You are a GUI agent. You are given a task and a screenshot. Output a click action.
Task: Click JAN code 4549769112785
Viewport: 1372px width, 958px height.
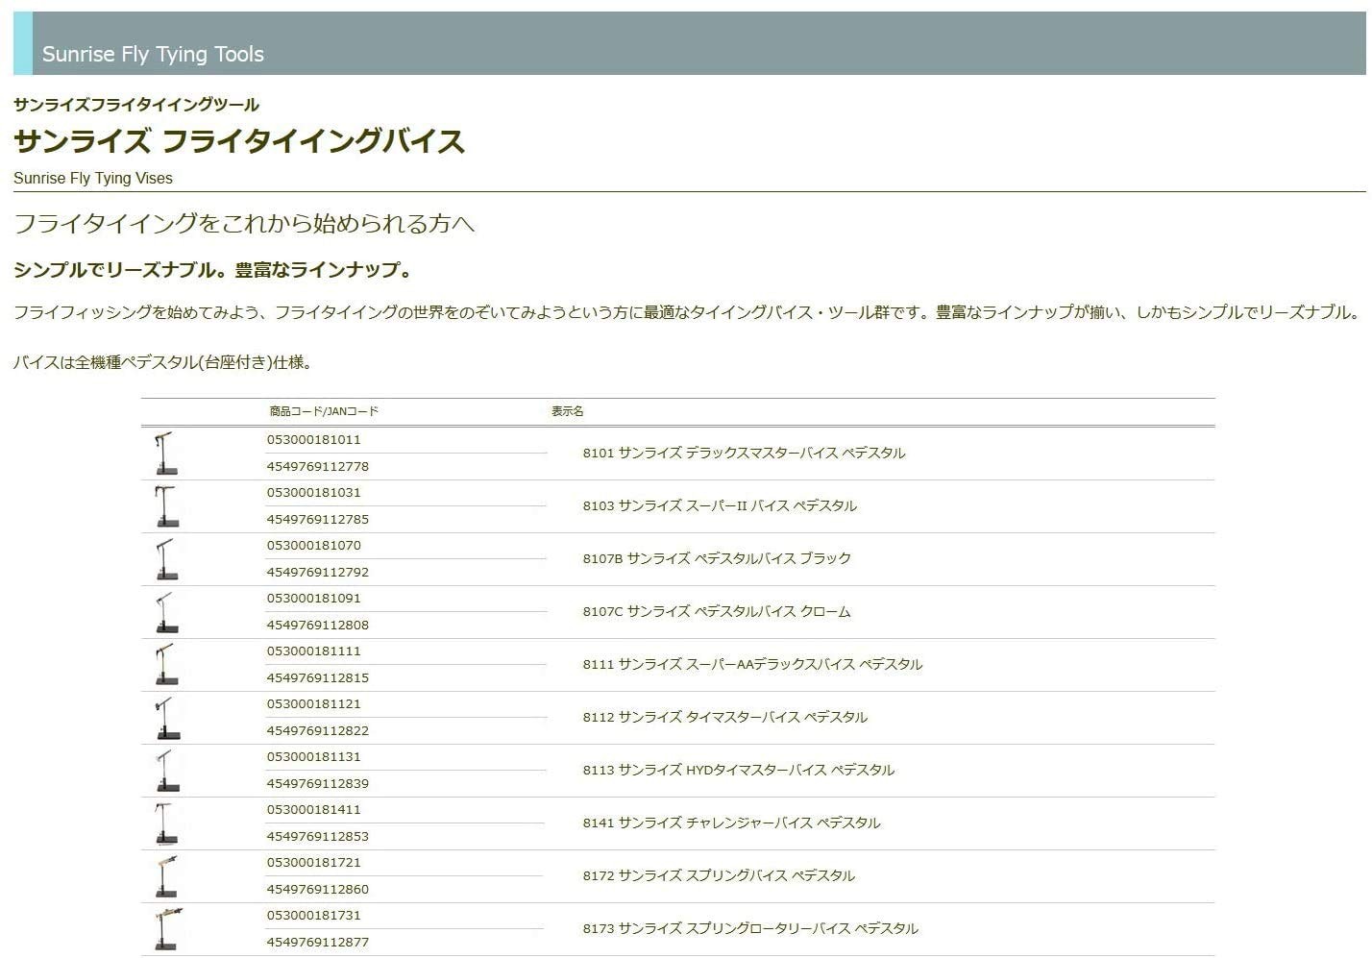(x=317, y=520)
